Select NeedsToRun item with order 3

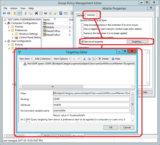[x=51, y=31]
